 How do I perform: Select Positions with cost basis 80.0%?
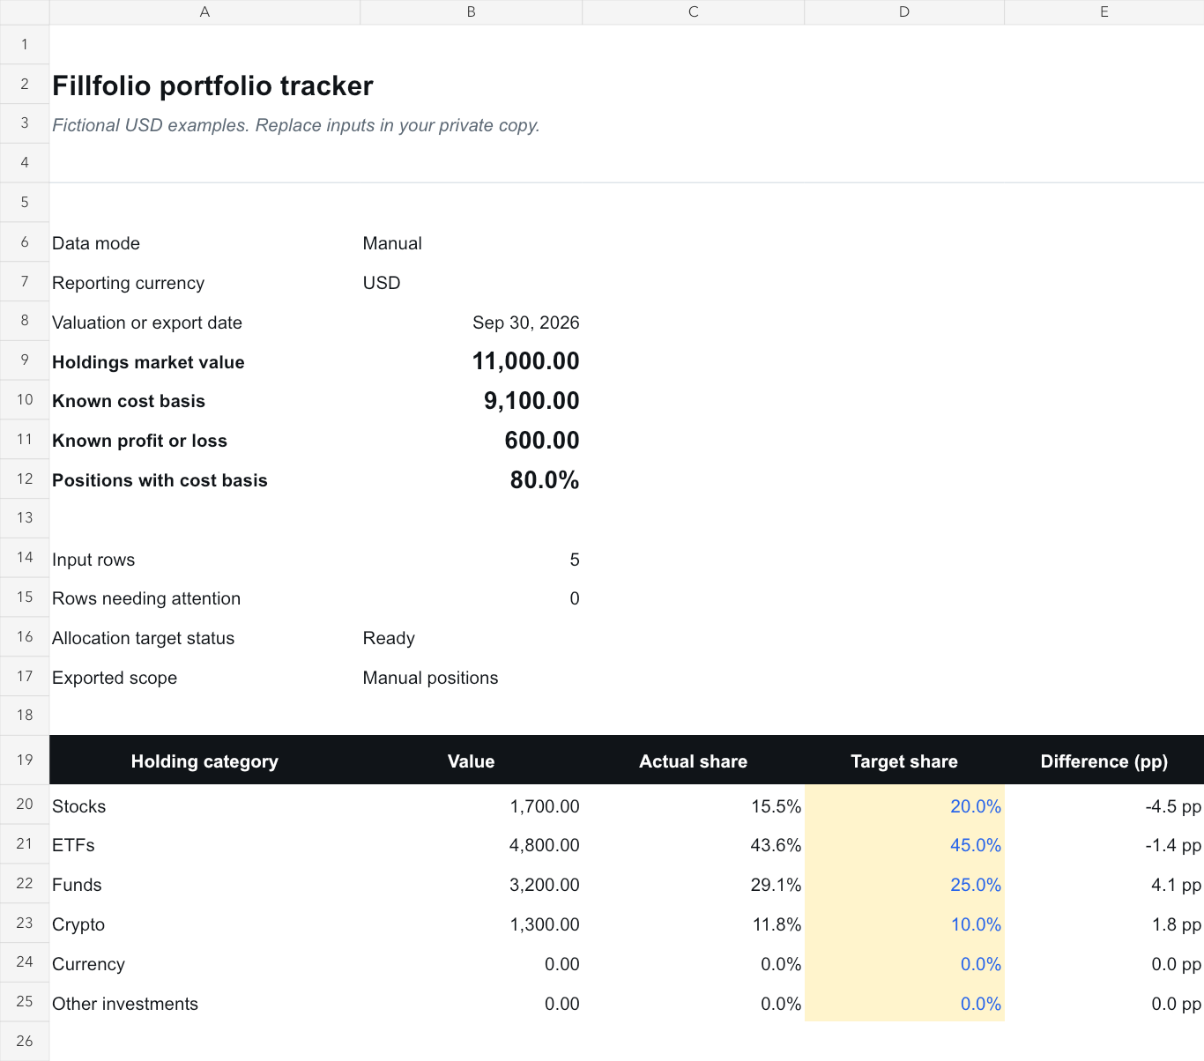point(471,480)
